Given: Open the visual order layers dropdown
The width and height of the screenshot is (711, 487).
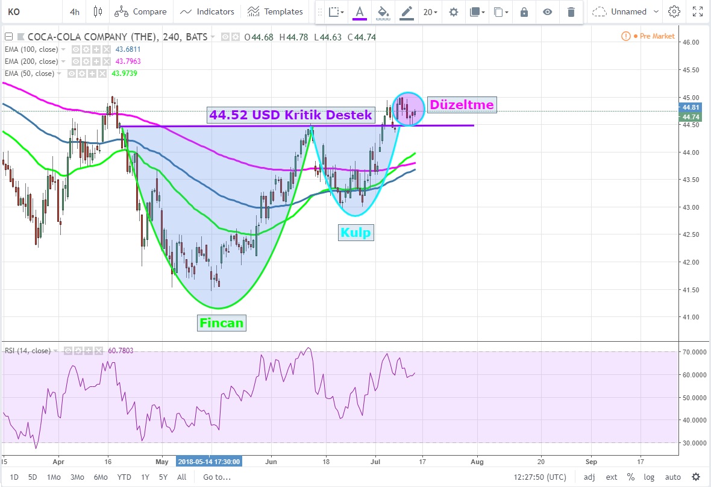Looking at the screenshot, I should coord(477,12).
